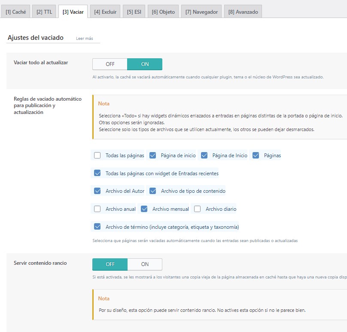Click the 'Leer más' link
The width and height of the screenshot is (347, 332).
[x=85, y=39]
